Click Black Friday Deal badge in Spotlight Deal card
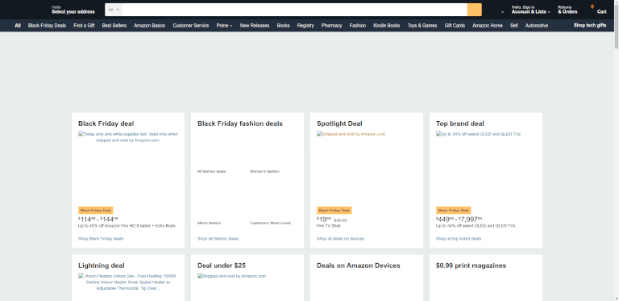The height and width of the screenshot is (301, 619). pos(334,211)
